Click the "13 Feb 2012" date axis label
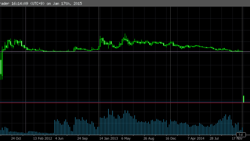 click(x=43, y=138)
